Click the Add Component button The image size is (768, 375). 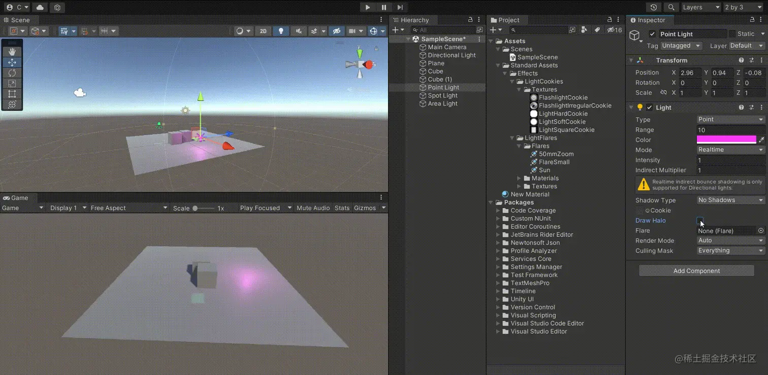click(696, 270)
